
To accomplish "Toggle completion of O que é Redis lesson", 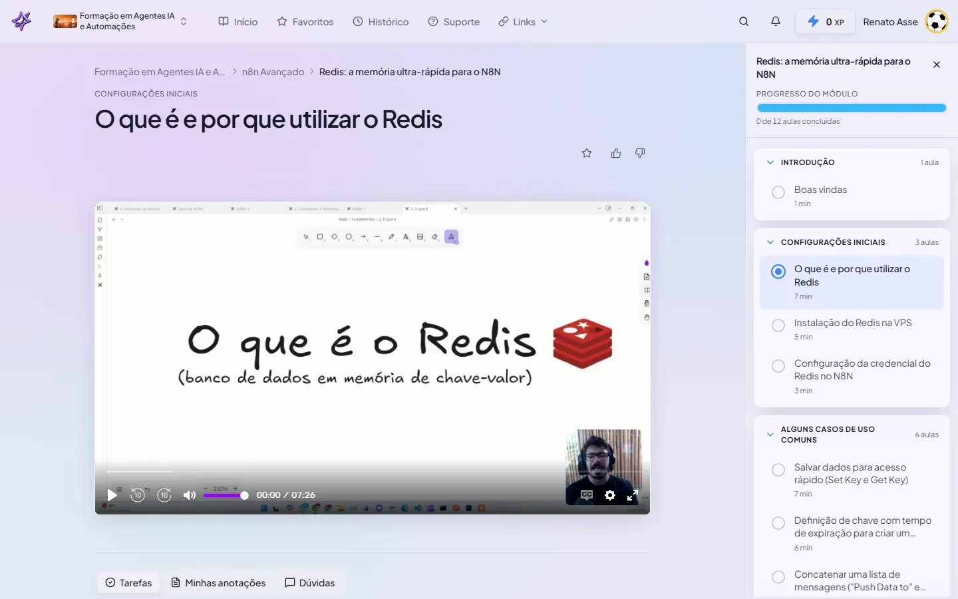I will click(778, 272).
